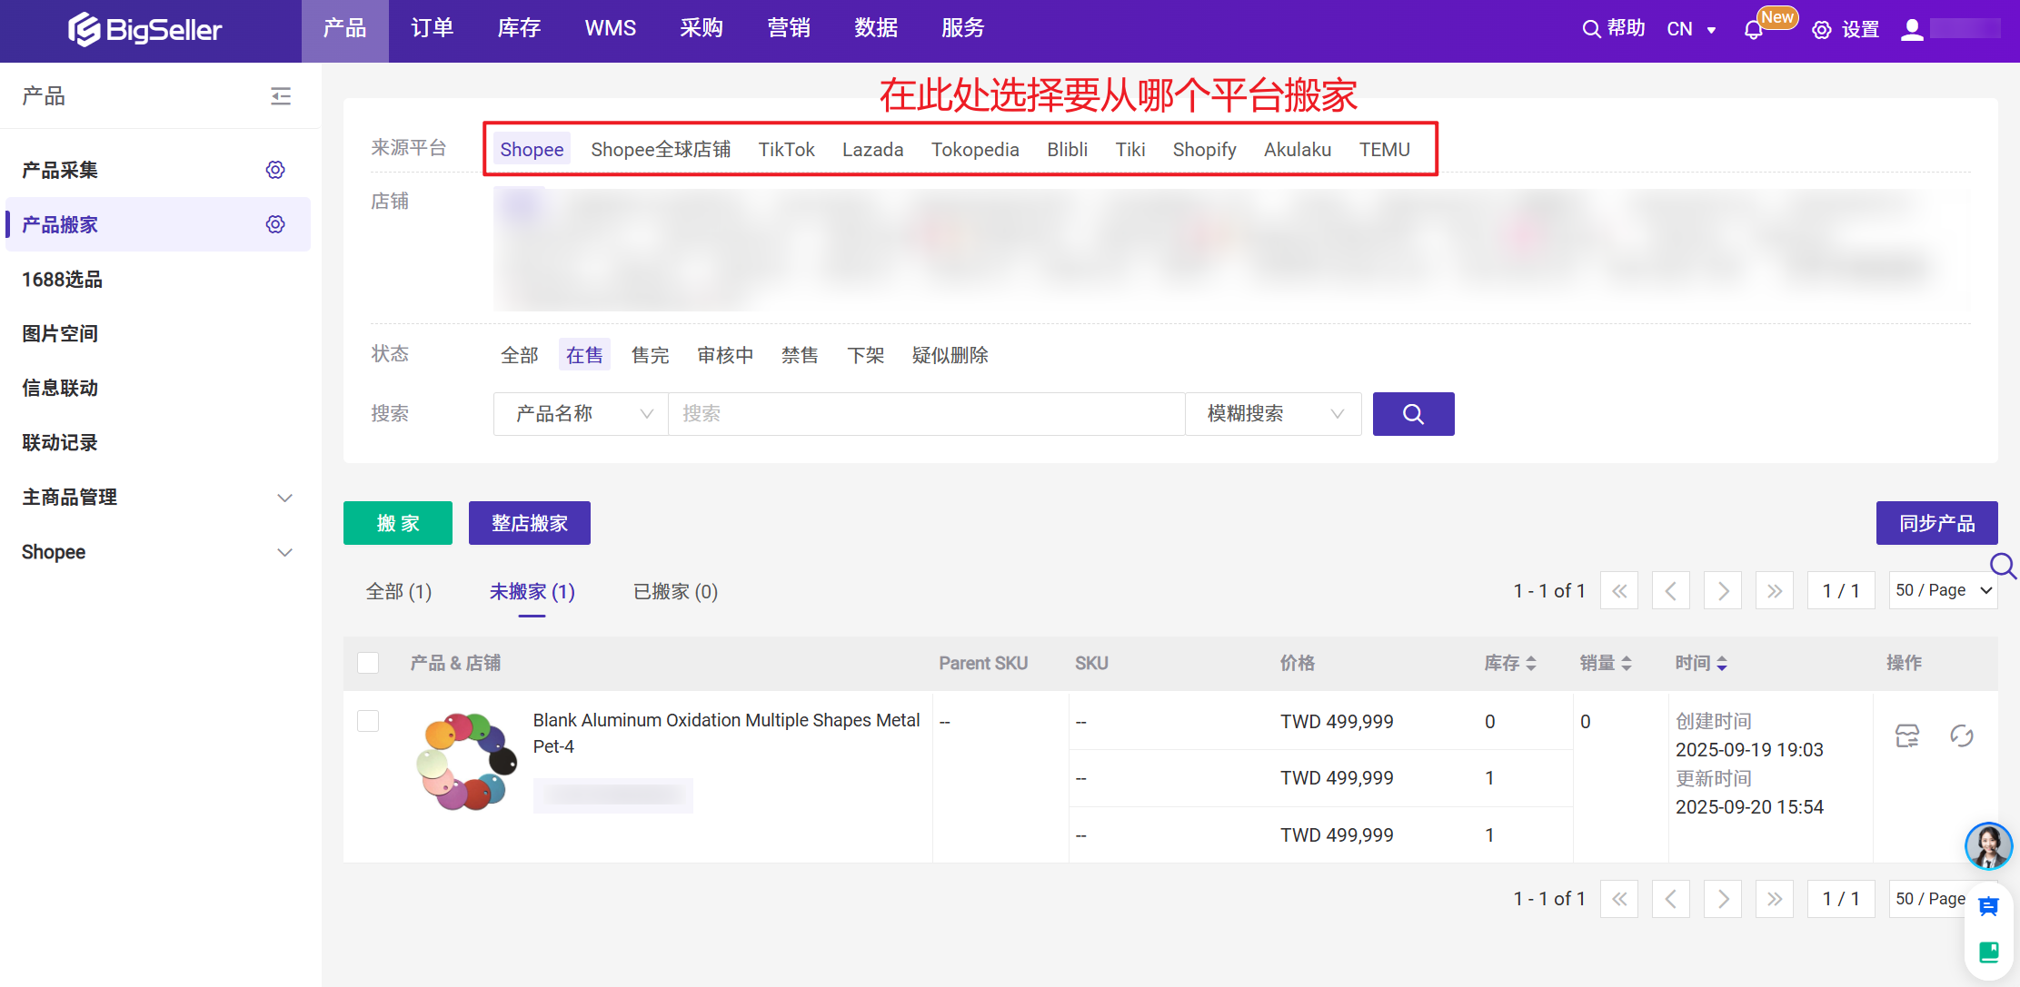Screen dimensions: 2020x987
Task: Click the purple search magnifier button
Action: [x=1413, y=414]
